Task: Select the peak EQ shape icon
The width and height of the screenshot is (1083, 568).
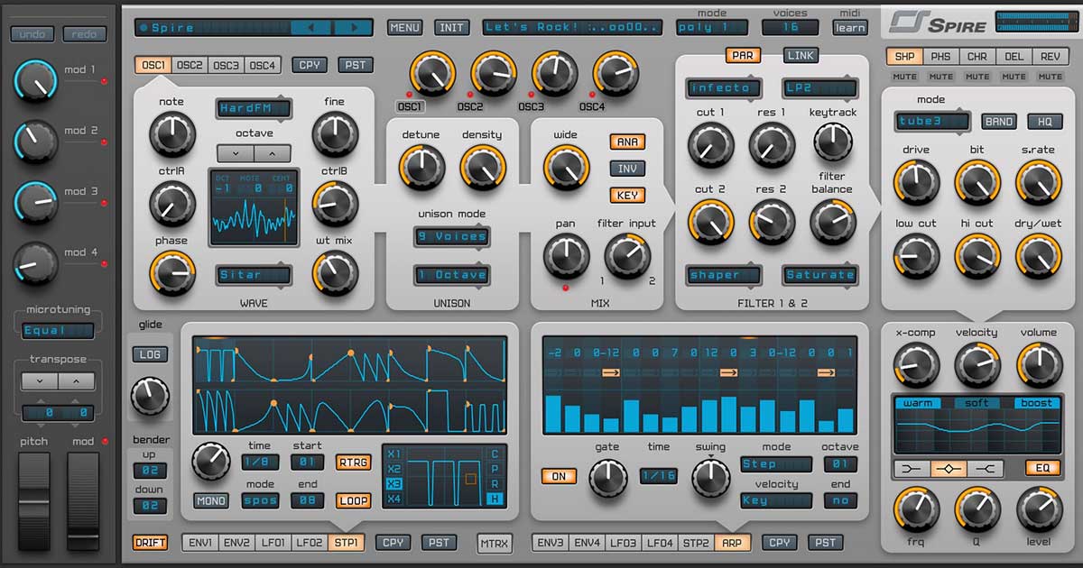Action: coord(949,469)
